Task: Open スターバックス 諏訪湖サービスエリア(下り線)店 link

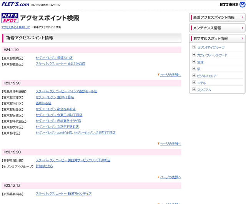Action: point(73,160)
